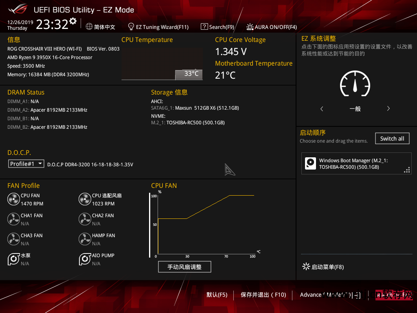Click M.2_1 TOSHIBA-RC500 storage entry
This screenshot has width=417, height=313.
(x=188, y=122)
